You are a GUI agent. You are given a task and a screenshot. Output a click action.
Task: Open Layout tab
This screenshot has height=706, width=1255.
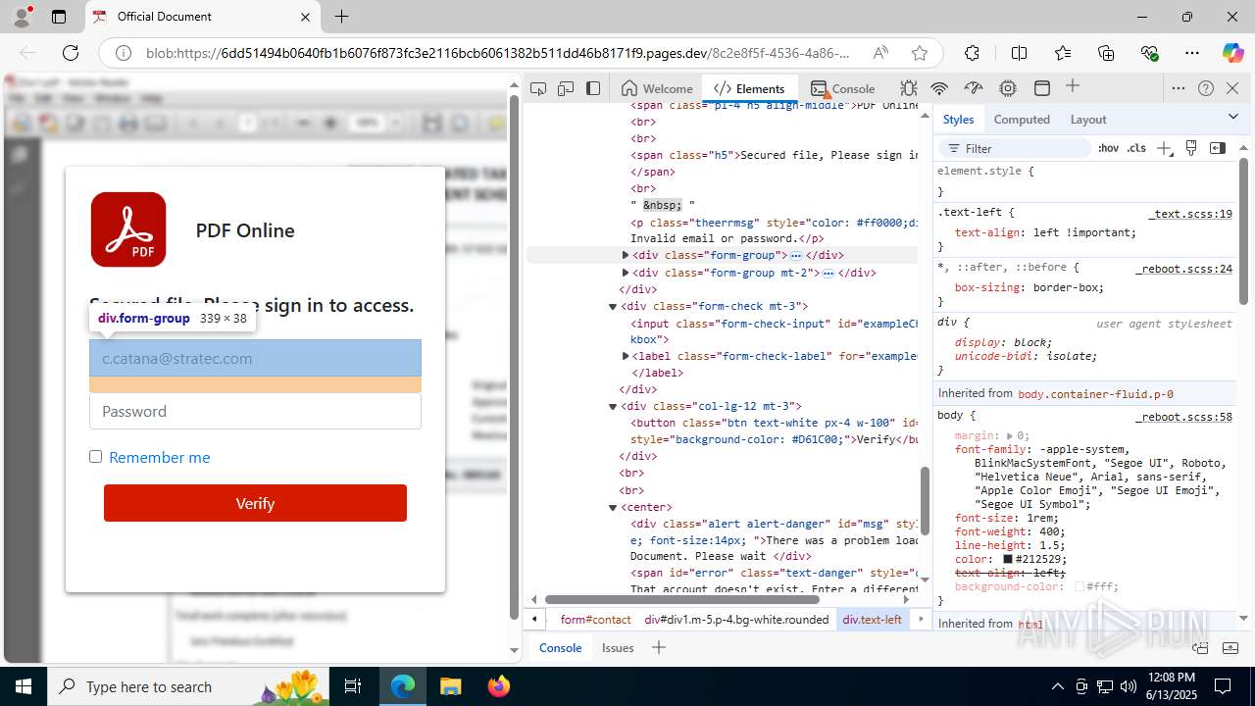(1088, 119)
